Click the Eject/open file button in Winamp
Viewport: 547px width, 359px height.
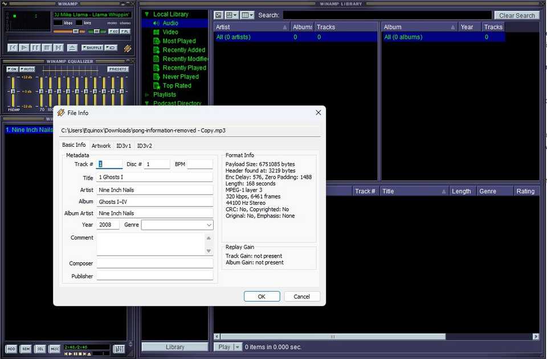(x=72, y=48)
